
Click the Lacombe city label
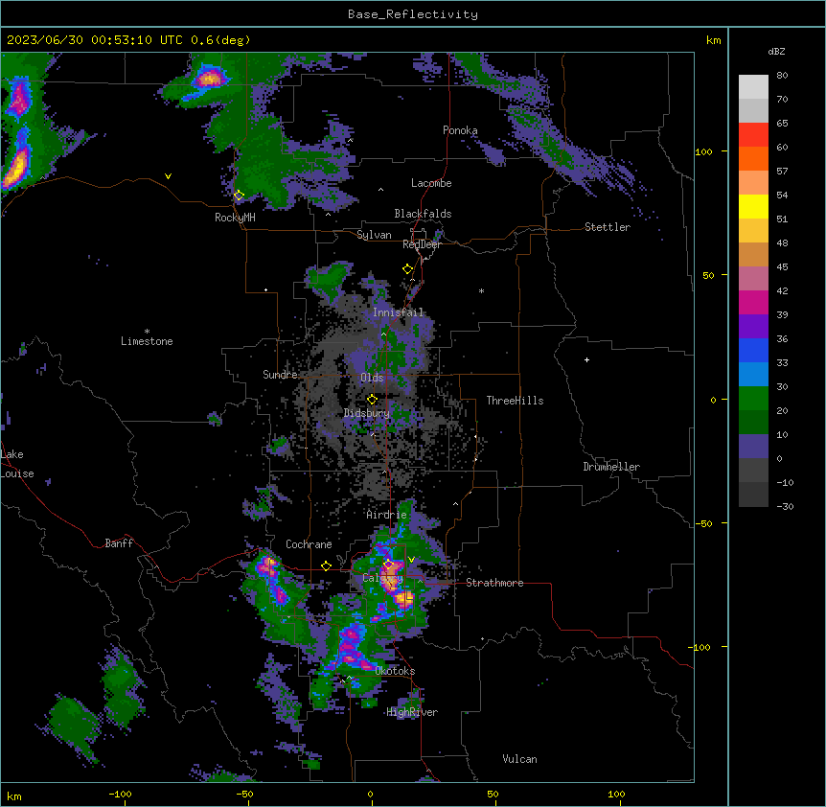(431, 183)
